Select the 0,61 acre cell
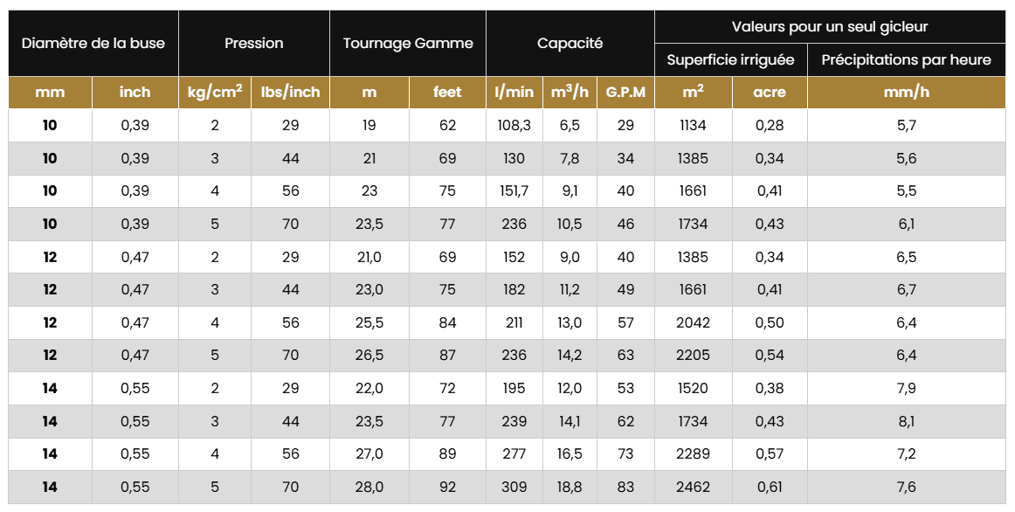The width and height of the screenshot is (1015, 512). coord(770,487)
